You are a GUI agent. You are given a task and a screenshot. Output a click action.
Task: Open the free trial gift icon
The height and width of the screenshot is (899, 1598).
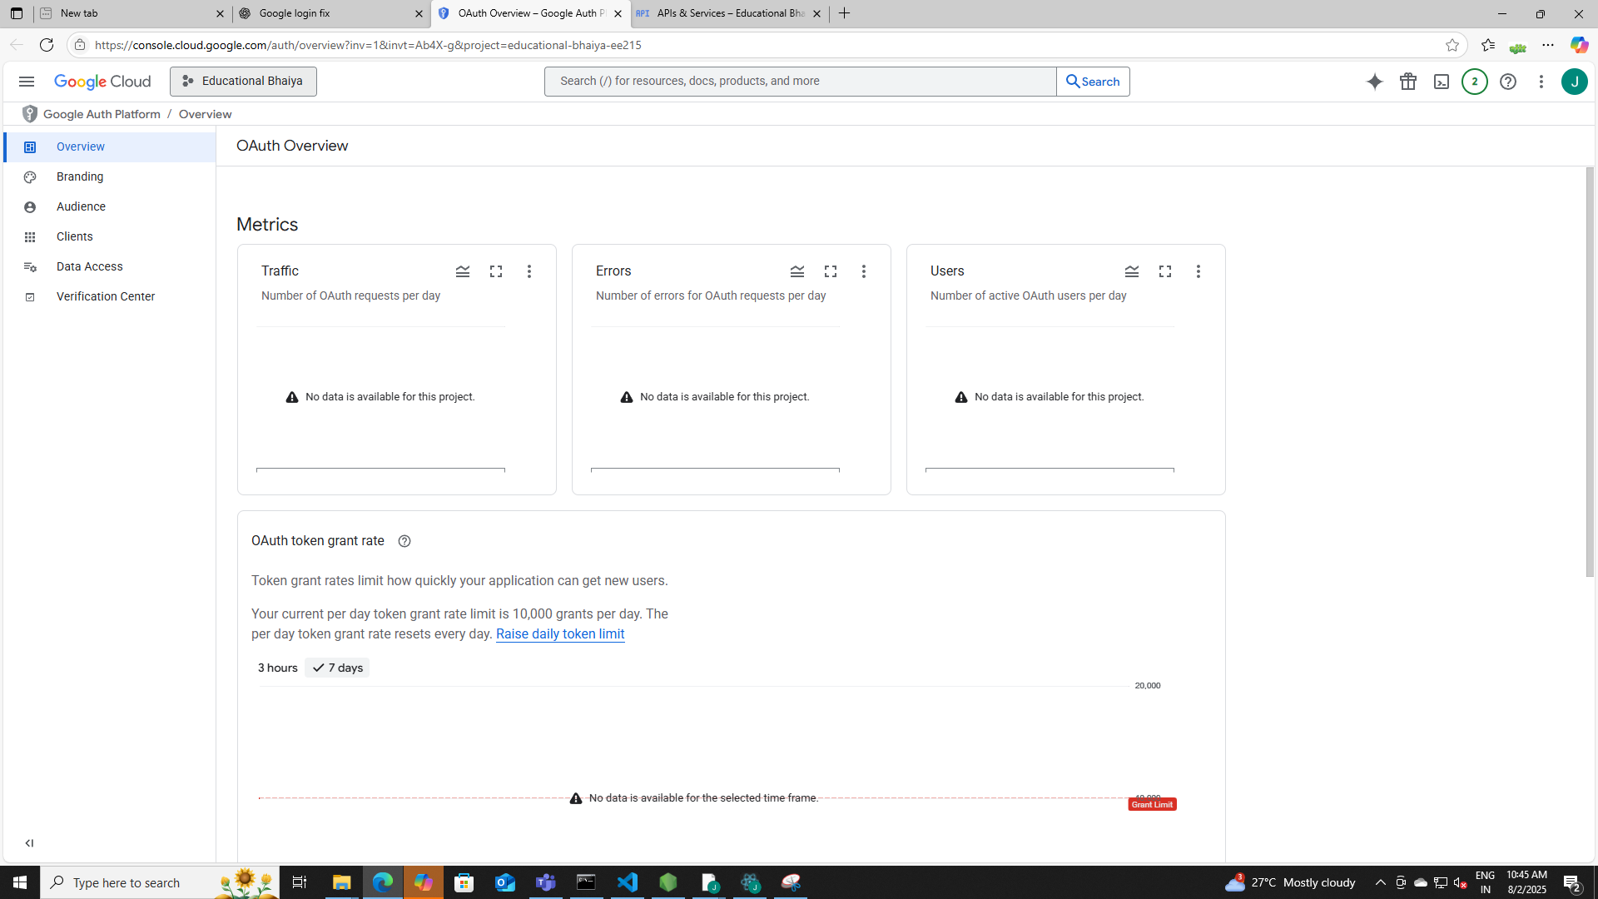1407,82
